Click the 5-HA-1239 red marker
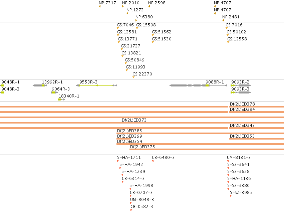Image resolution: width=284 pixels, height=212 pixels. point(122,175)
